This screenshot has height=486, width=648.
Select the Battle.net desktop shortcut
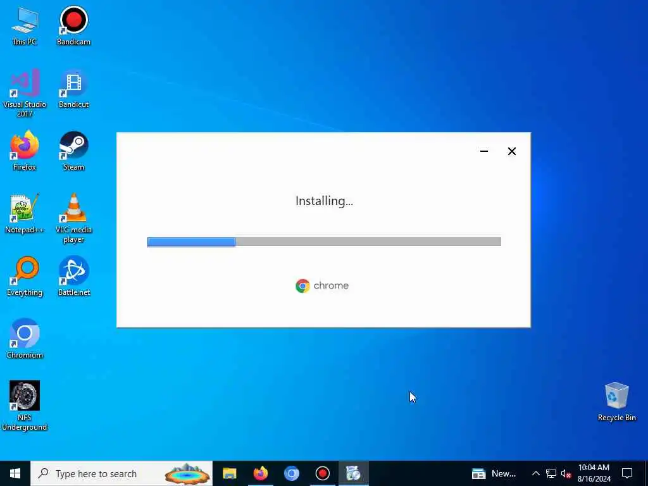tap(73, 277)
